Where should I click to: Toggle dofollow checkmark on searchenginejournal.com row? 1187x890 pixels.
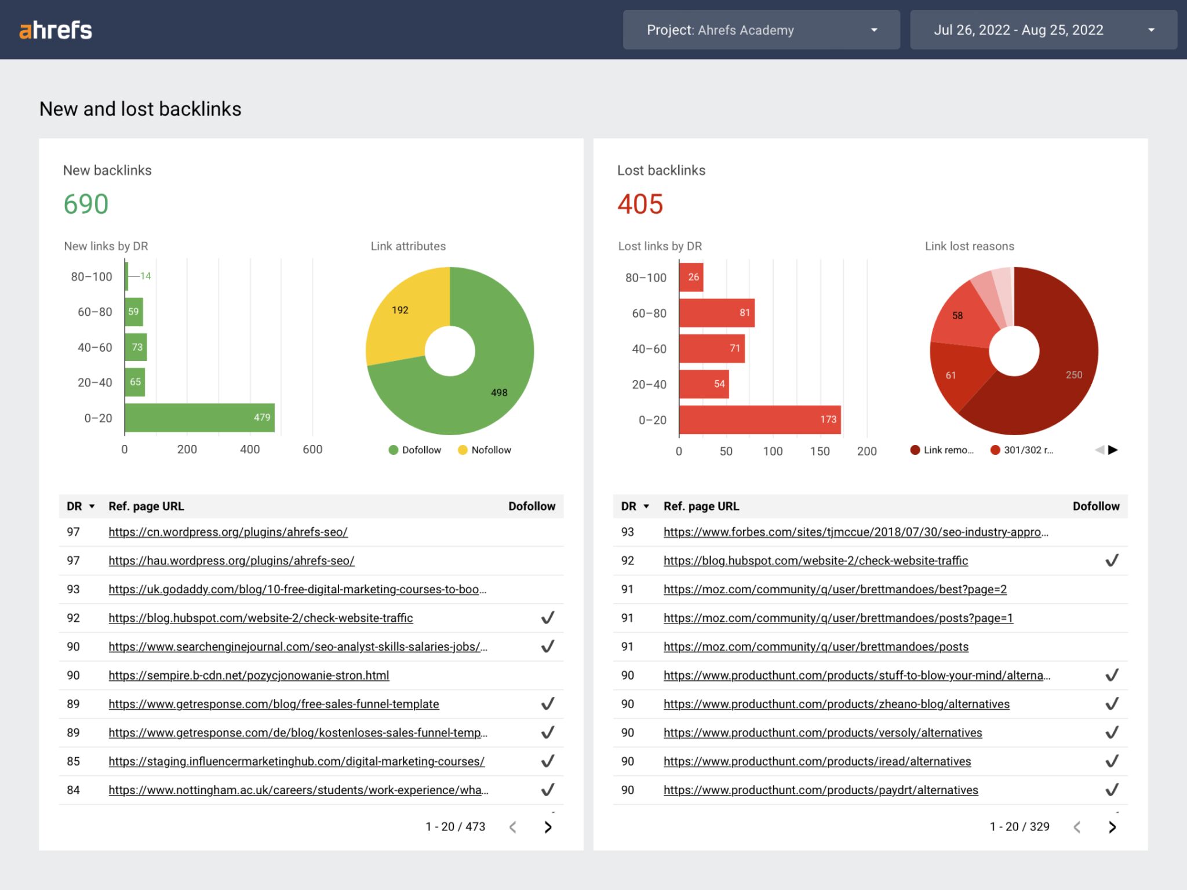click(547, 646)
